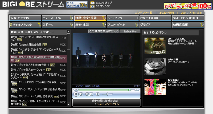Open よくある質問 link
This screenshot has width=213, height=114.
click(166, 13)
